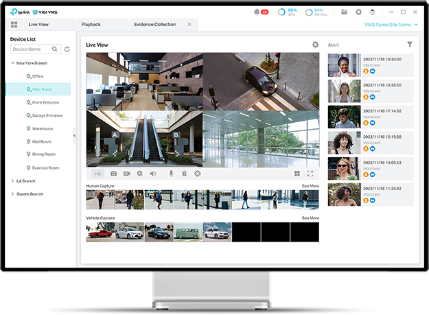Trigger the alarm siren icon
The height and width of the screenshot is (315, 429).
tap(184, 174)
